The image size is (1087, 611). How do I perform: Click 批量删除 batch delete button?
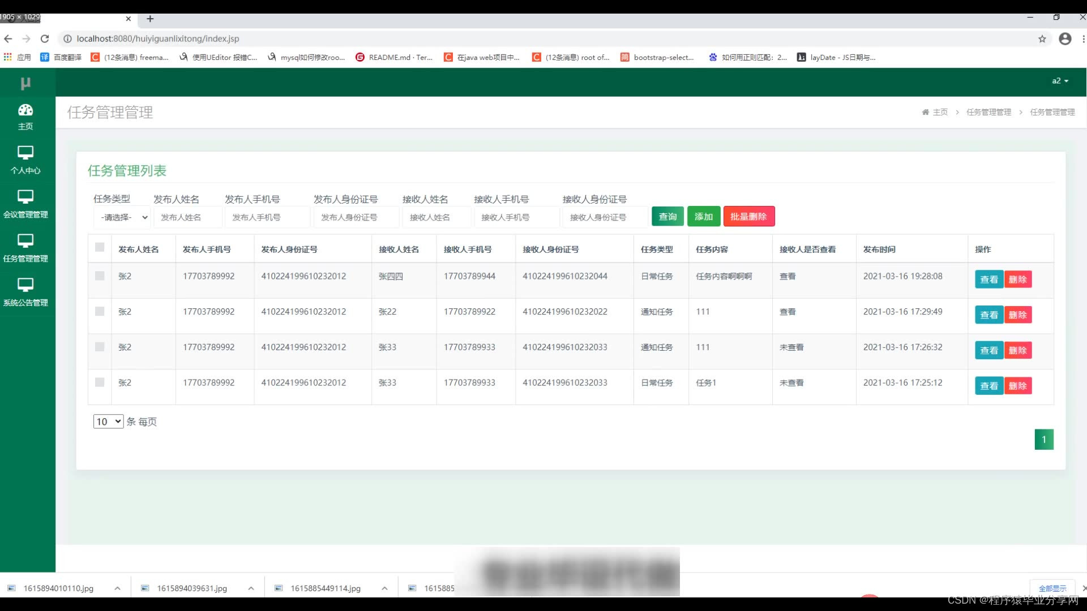[x=748, y=217]
